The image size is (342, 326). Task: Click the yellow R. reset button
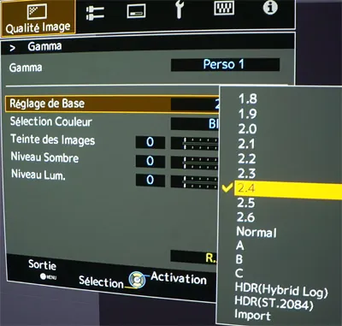point(194,258)
